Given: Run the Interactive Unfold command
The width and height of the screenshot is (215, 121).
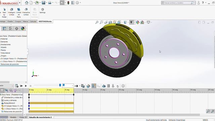Looking at the screenshot, I should tap(26, 12).
